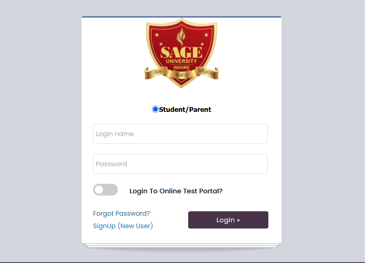Click the "Login To Online Test Portal?" label

click(176, 191)
